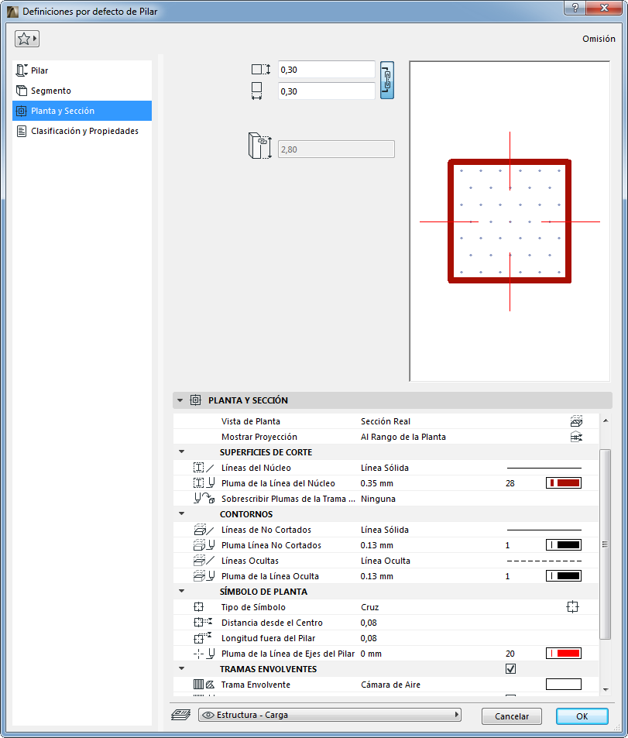Click scrollbar down arrow in settings list
The width and height of the screenshot is (628, 738).
point(606,689)
